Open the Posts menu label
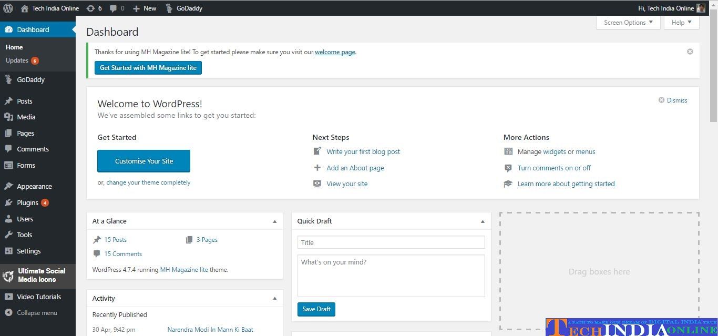The height and width of the screenshot is (336, 718). point(25,101)
